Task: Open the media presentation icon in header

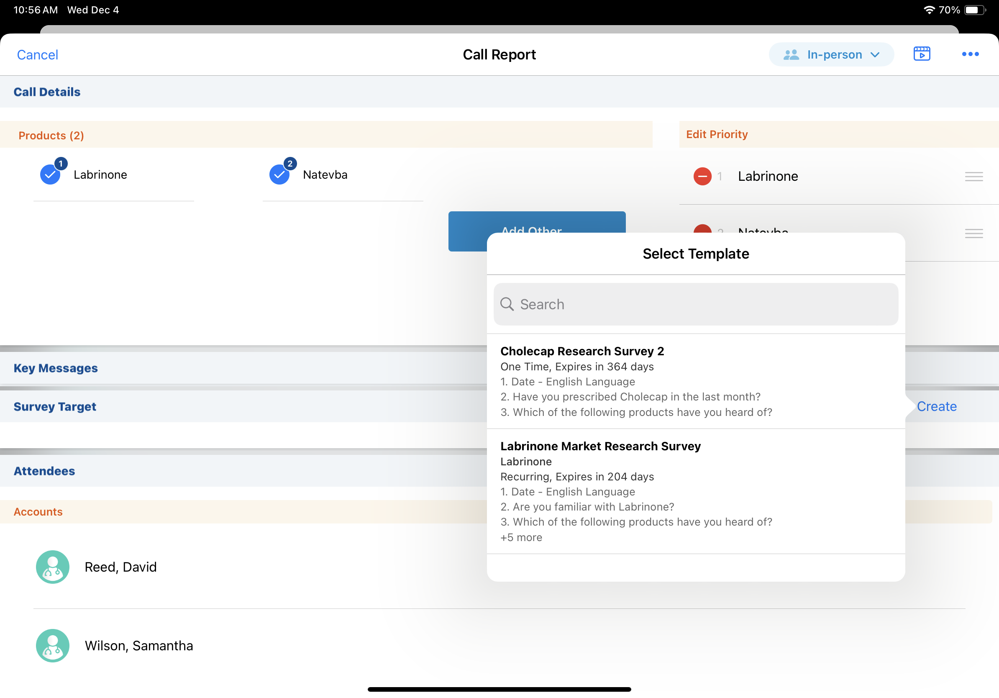Action: tap(921, 54)
